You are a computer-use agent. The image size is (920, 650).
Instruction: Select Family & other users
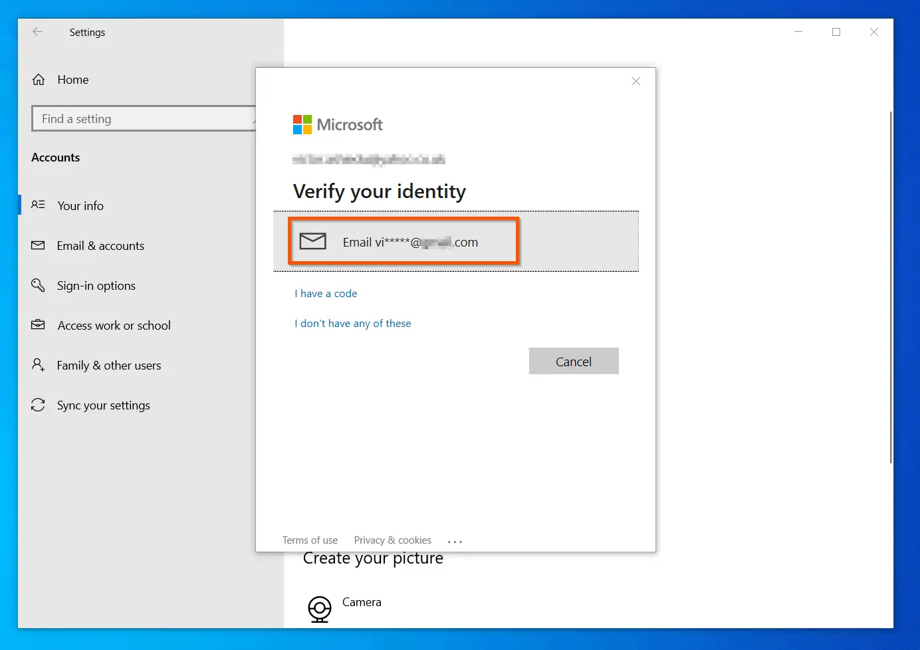click(109, 366)
